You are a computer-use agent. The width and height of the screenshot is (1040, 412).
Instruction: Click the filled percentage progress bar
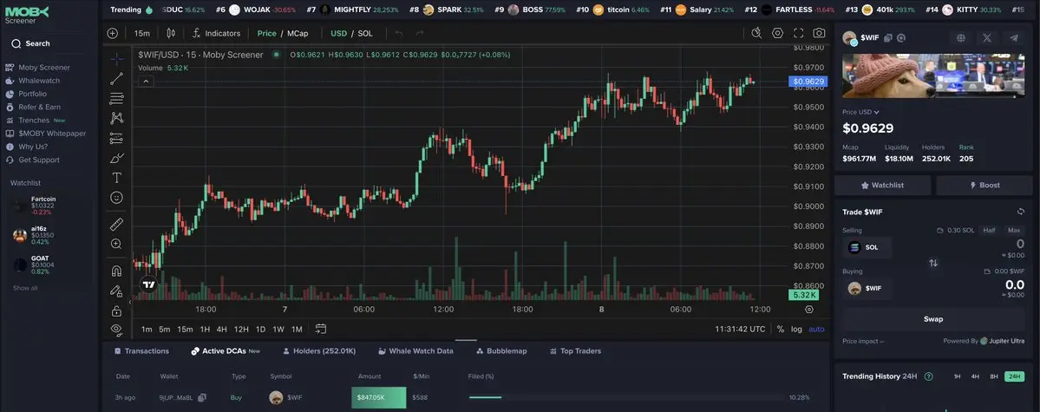(626, 397)
